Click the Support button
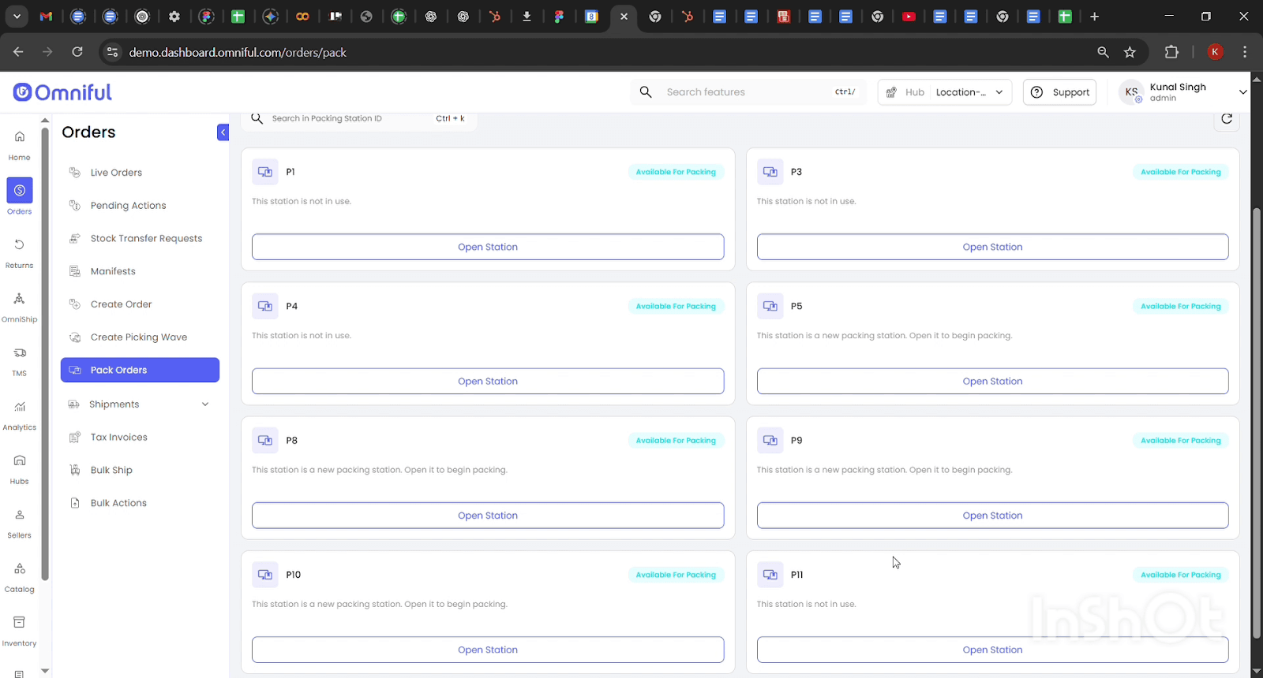The width and height of the screenshot is (1263, 678). [x=1059, y=92]
